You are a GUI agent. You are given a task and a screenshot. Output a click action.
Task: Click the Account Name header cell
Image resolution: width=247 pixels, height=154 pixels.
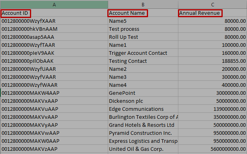[x=143, y=13]
